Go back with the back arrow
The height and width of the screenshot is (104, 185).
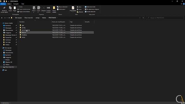tap(2, 18)
